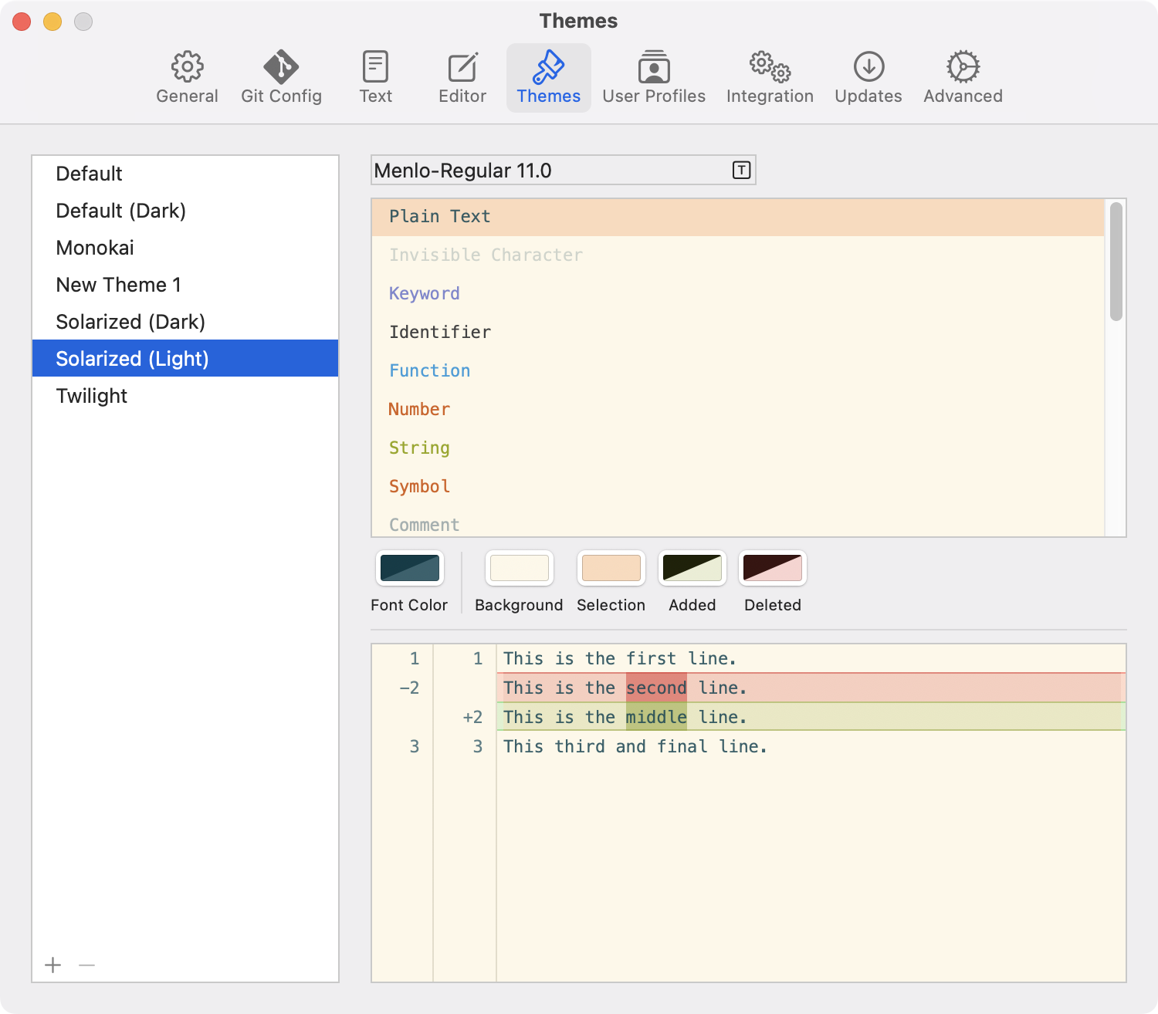
Task: Change the Font Color swatch
Action: click(409, 568)
